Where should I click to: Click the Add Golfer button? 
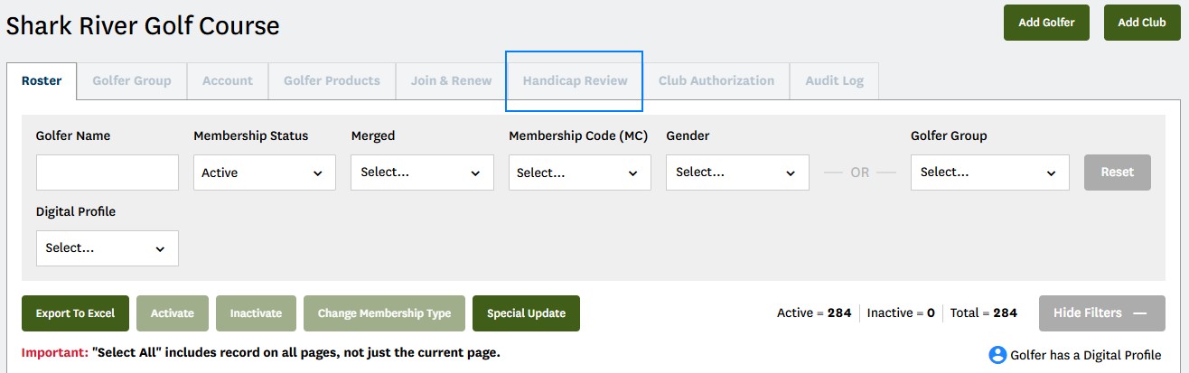1046,23
